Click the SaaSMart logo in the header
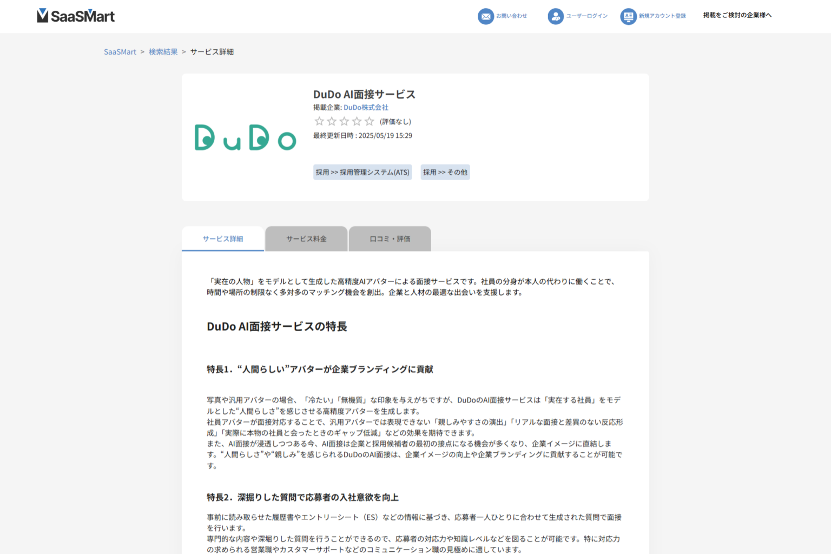This screenshot has width=831, height=554. pyautogui.click(x=76, y=16)
